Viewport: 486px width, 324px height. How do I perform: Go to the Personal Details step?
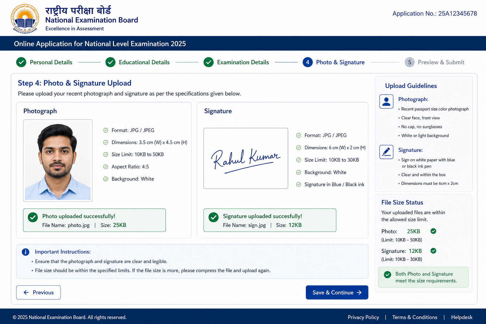[44, 62]
